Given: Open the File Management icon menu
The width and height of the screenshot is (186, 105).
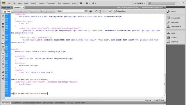Looking at the screenshot, I should point(87,11).
